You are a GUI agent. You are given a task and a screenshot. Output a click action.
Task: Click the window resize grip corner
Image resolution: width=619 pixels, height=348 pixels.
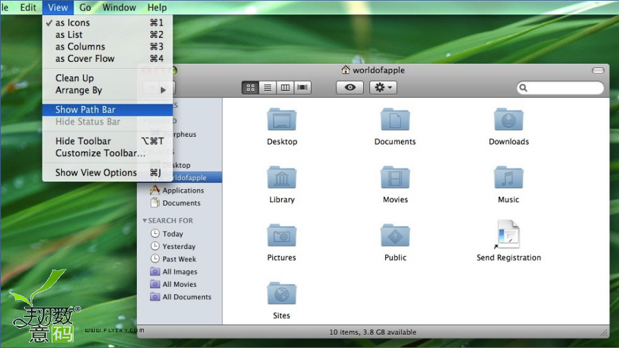(605, 333)
